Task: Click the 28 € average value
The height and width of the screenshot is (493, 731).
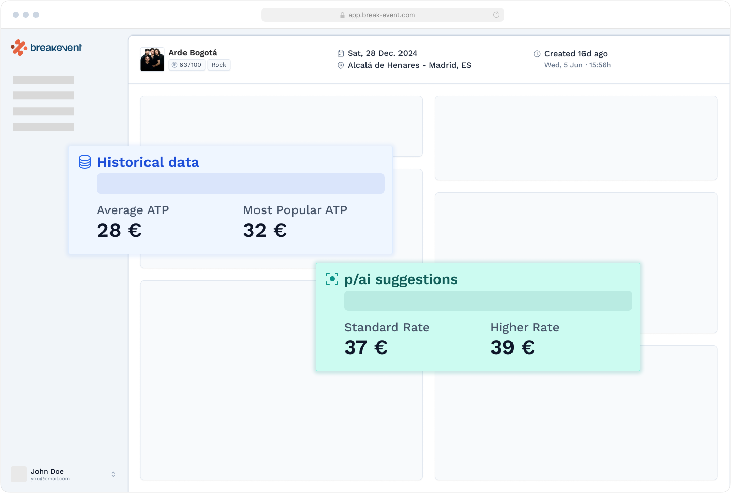Action: click(x=119, y=231)
